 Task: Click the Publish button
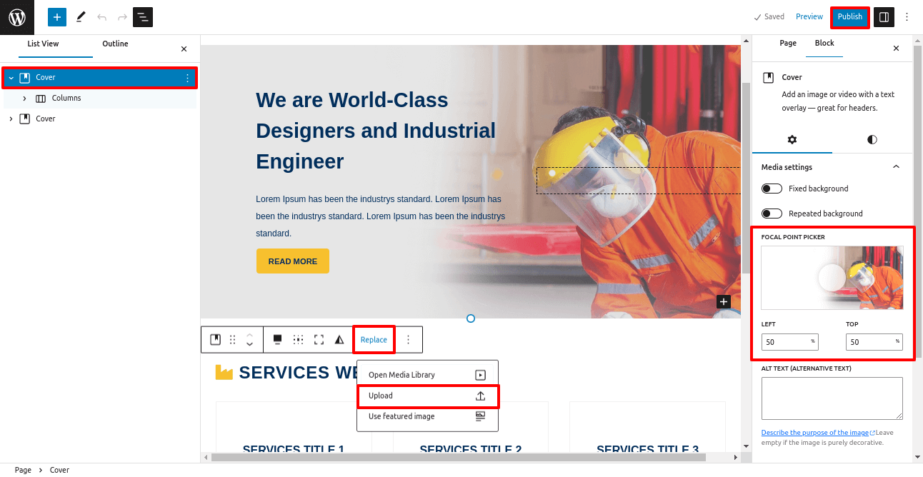coord(849,17)
